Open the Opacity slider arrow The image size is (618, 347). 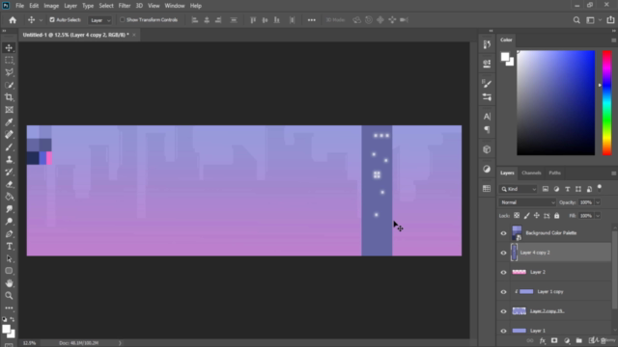pos(598,202)
